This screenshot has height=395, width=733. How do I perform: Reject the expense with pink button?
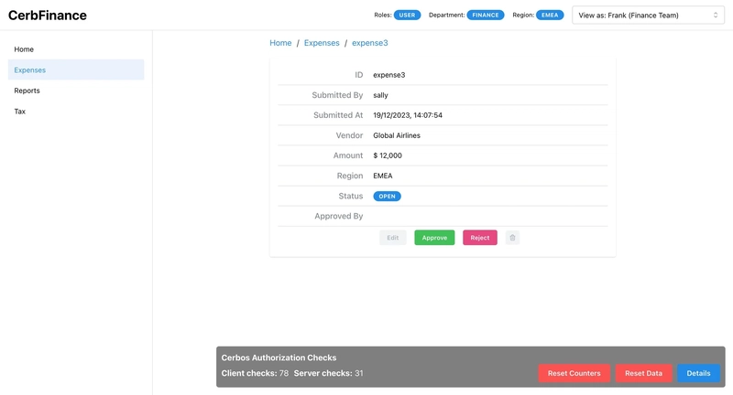point(479,238)
